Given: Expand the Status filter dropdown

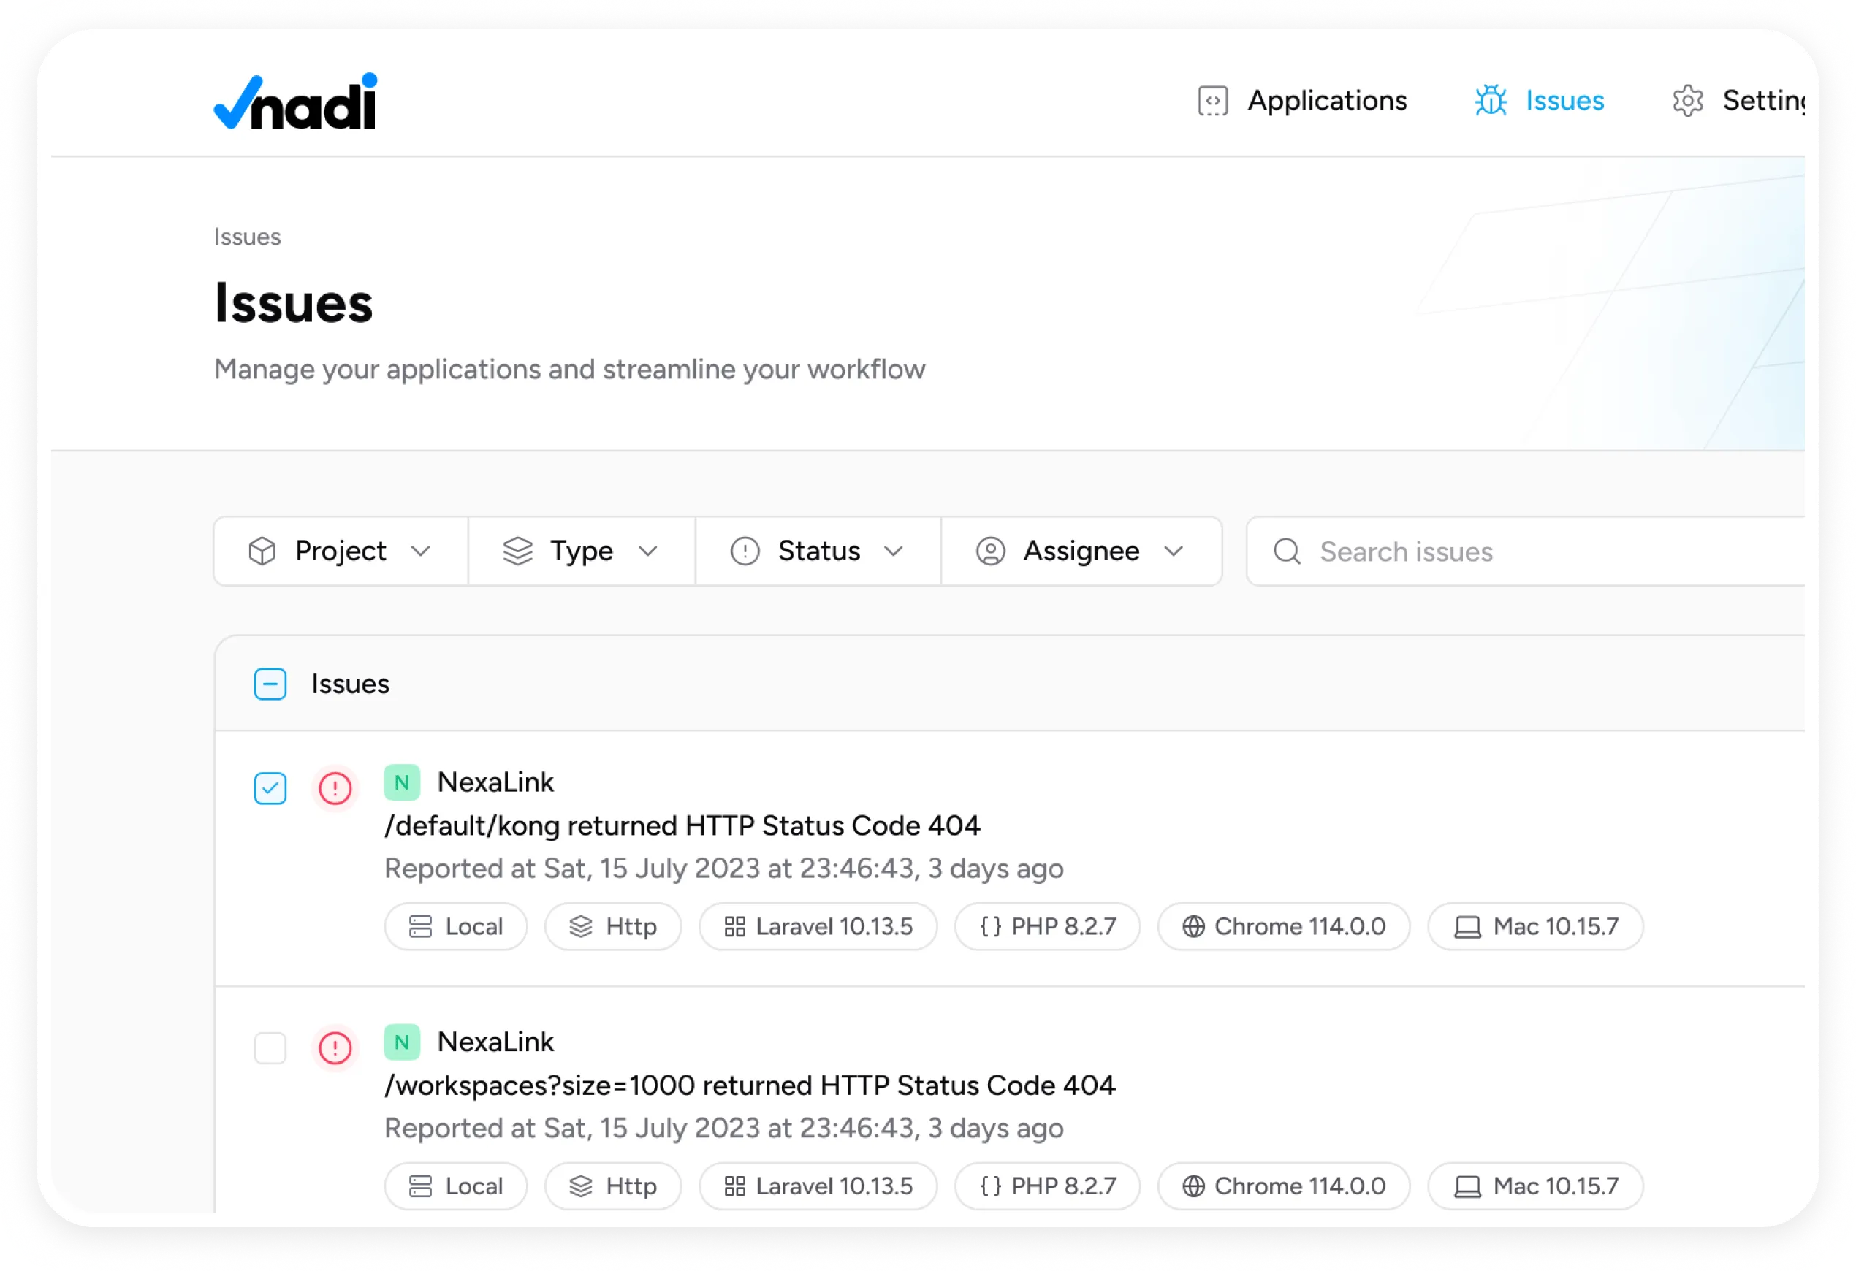Looking at the screenshot, I should 818,551.
